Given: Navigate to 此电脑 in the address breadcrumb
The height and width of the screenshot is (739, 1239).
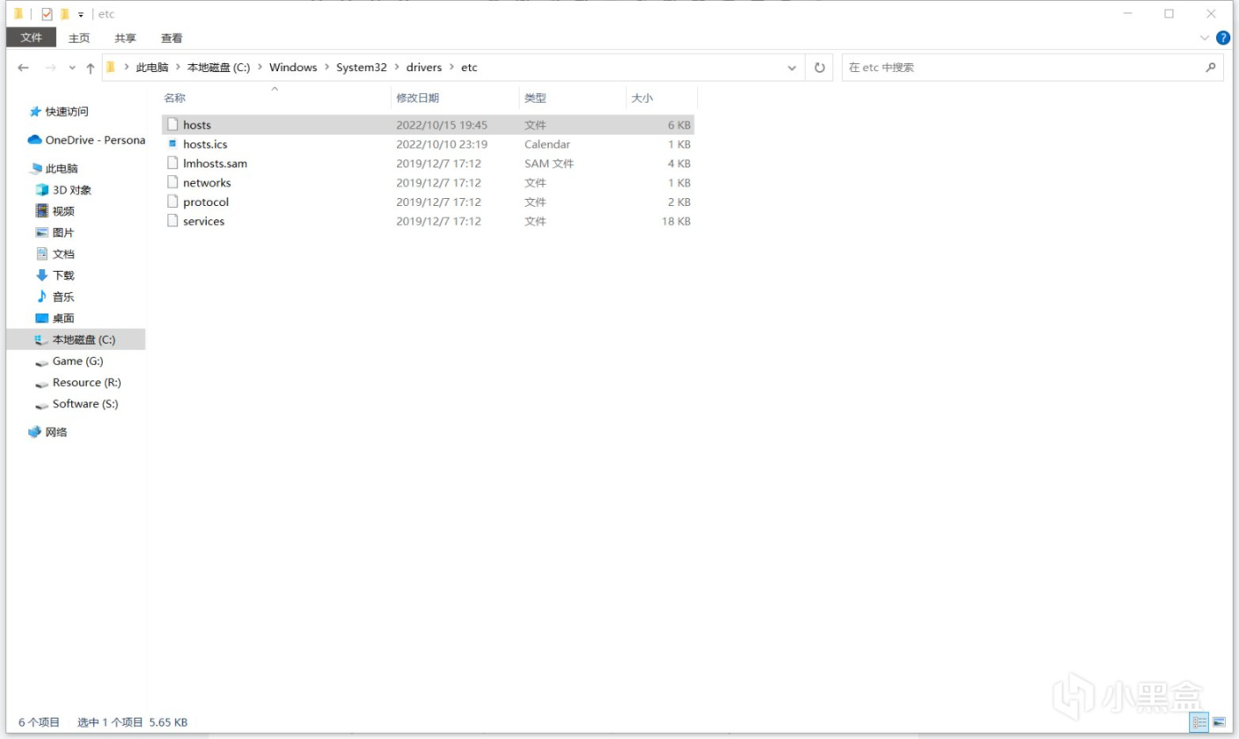Looking at the screenshot, I should coord(151,68).
